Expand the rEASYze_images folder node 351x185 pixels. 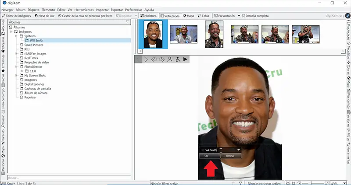[16, 53]
